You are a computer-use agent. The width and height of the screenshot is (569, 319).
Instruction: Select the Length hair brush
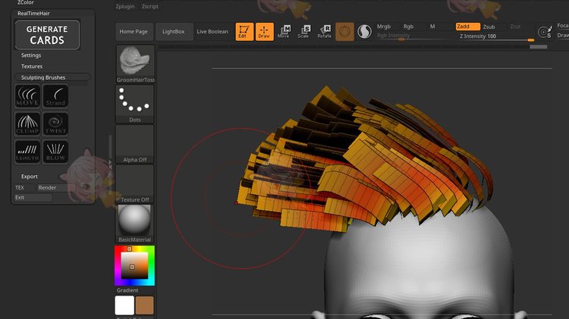pos(27,152)
